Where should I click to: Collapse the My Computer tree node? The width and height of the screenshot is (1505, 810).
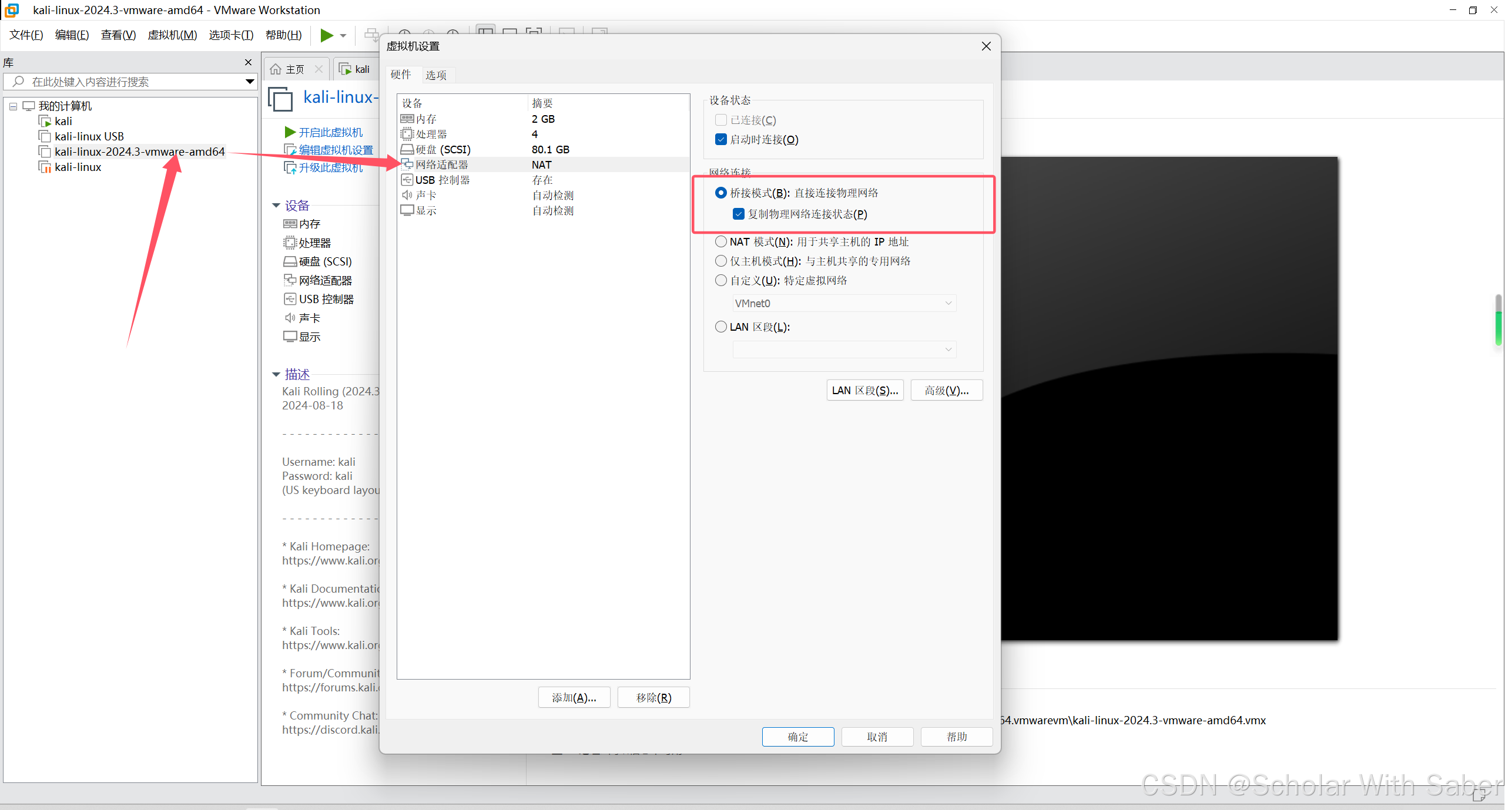[x=13, y=106]
